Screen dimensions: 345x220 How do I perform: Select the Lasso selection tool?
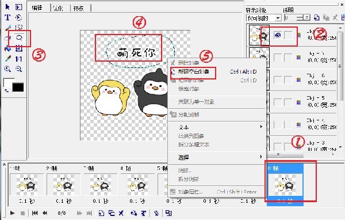[x=19, y=38]
